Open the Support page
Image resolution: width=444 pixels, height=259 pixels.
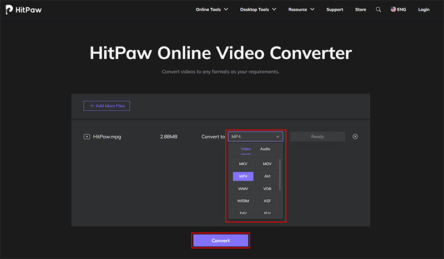pyautogui.click(x=335, y=9)
